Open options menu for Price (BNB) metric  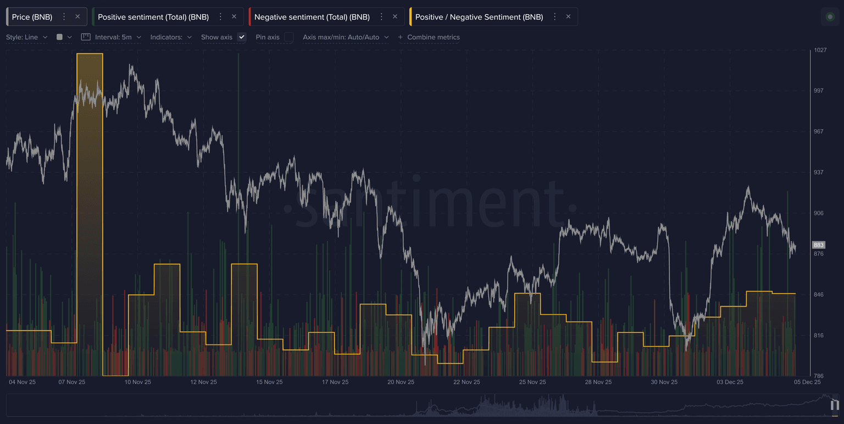(64, 17)
